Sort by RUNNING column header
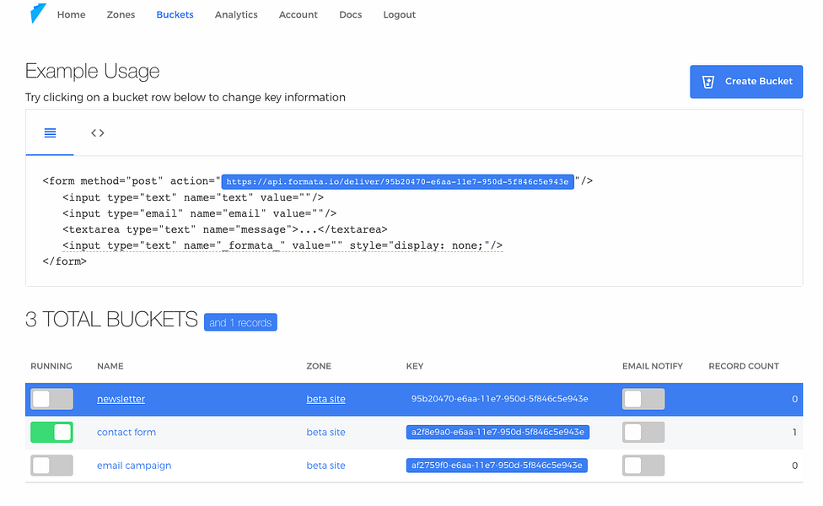Screen dimensions: 823x506 (x=51, y=366)
